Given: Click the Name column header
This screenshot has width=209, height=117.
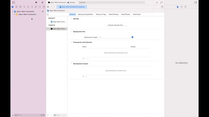Looking at the screenshot, I should pyautogui.click(x=84, y=47).
